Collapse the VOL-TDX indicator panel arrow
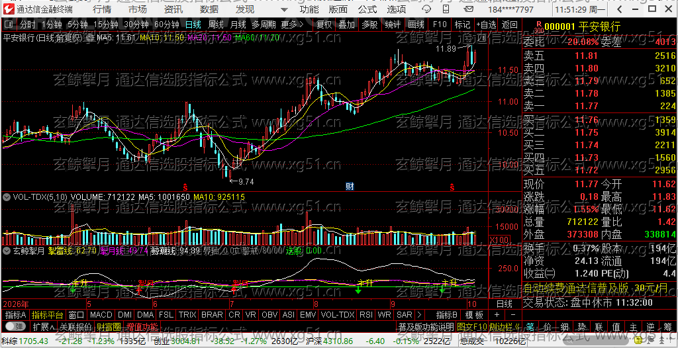Viewport: 678px width, 348px height. point(7,197)
